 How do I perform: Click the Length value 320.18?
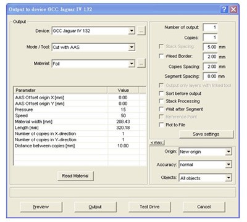click(x=123, y=128)
